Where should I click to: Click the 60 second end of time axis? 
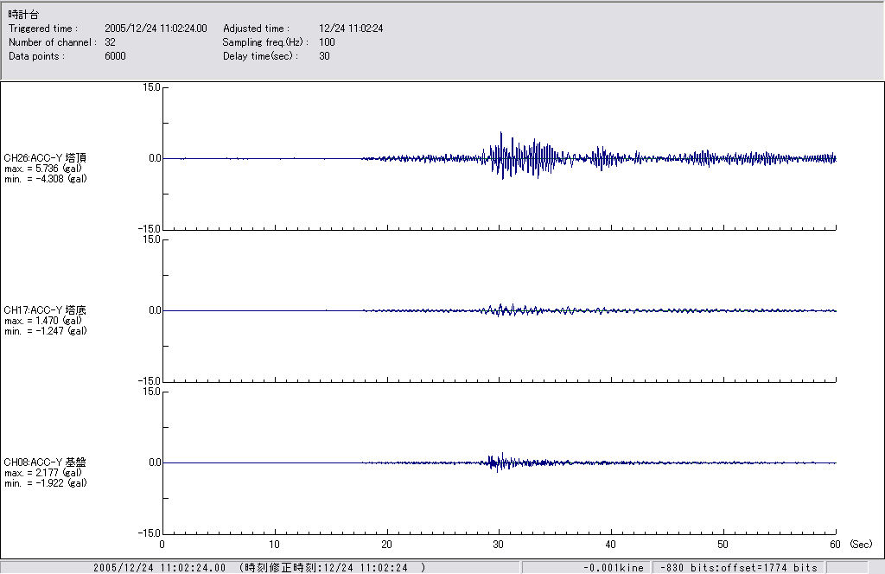835,545
